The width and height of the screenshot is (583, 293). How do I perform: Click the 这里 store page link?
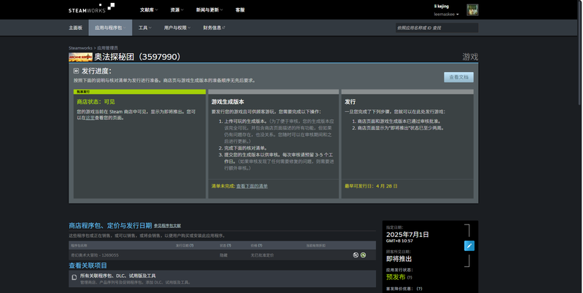click(90, 118)
